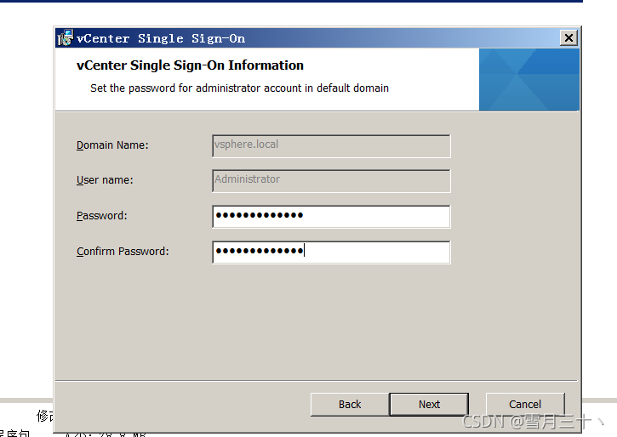Viewport: 617px width, 437px height.
Task: Click the User name label
Action: (105, 180)
